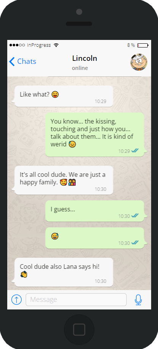Screen dimensions: 158x349
Task: Tap the tongue-out emoji in "Like what?"
Action: pyautogui.click(x=55, y=95)
